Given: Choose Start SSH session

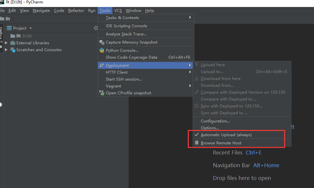Looking at the screenshot, I should (x=146, y=79).
